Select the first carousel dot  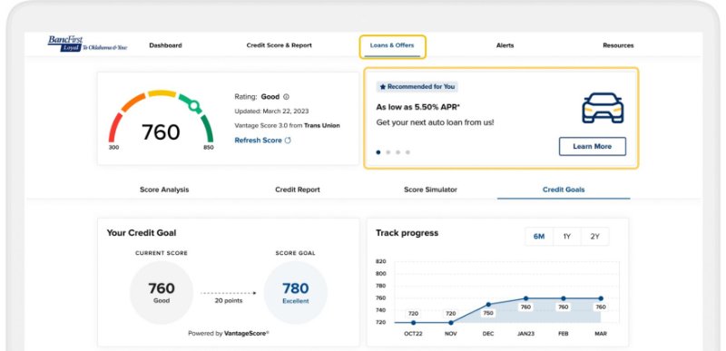click(x=378, y=152)
